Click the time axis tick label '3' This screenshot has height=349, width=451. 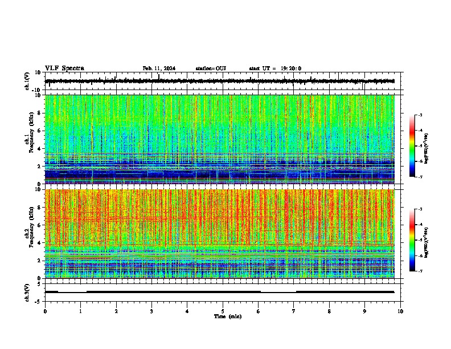click(151, 311)
